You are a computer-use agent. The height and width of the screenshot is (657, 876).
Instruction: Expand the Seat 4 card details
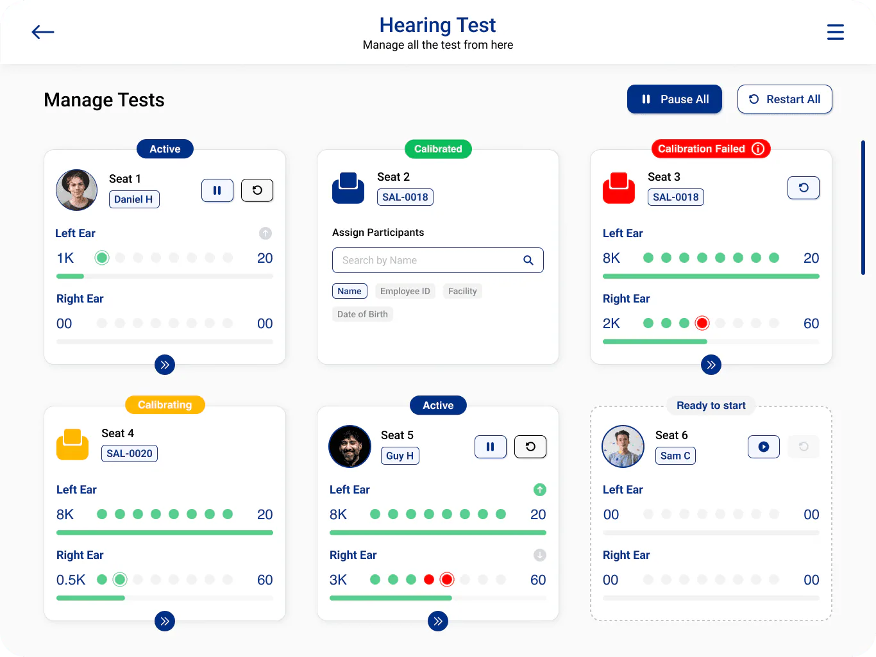pos(165,621)
